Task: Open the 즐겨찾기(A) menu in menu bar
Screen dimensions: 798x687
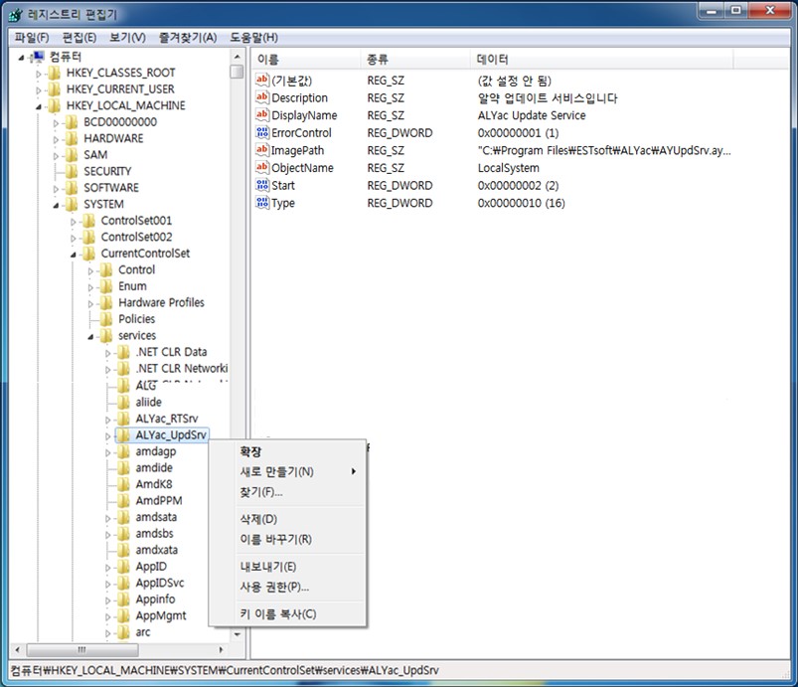Action: [x=187, y=37]
